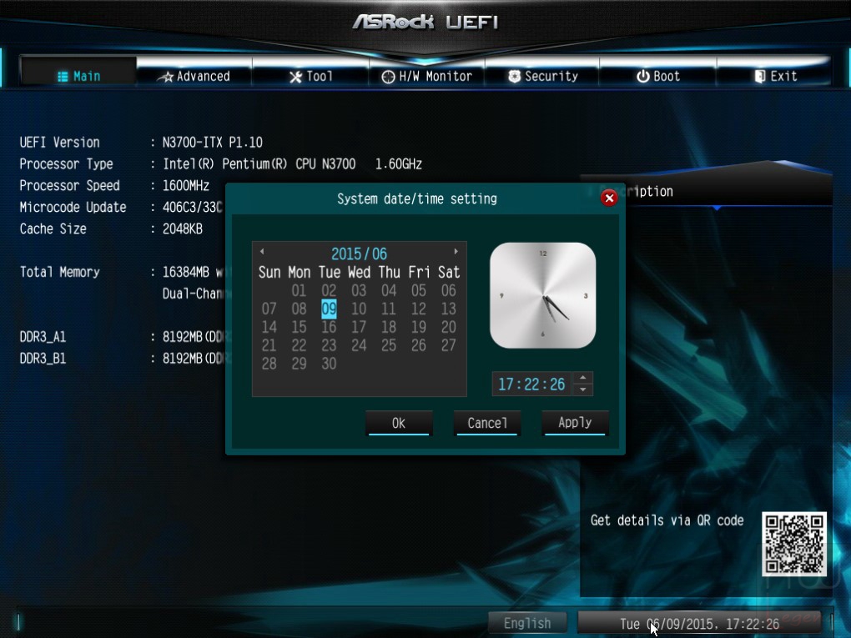The height and width of the screenshot is (638, 851).
Task: Select day 06 in calendar
Action: 448,290
